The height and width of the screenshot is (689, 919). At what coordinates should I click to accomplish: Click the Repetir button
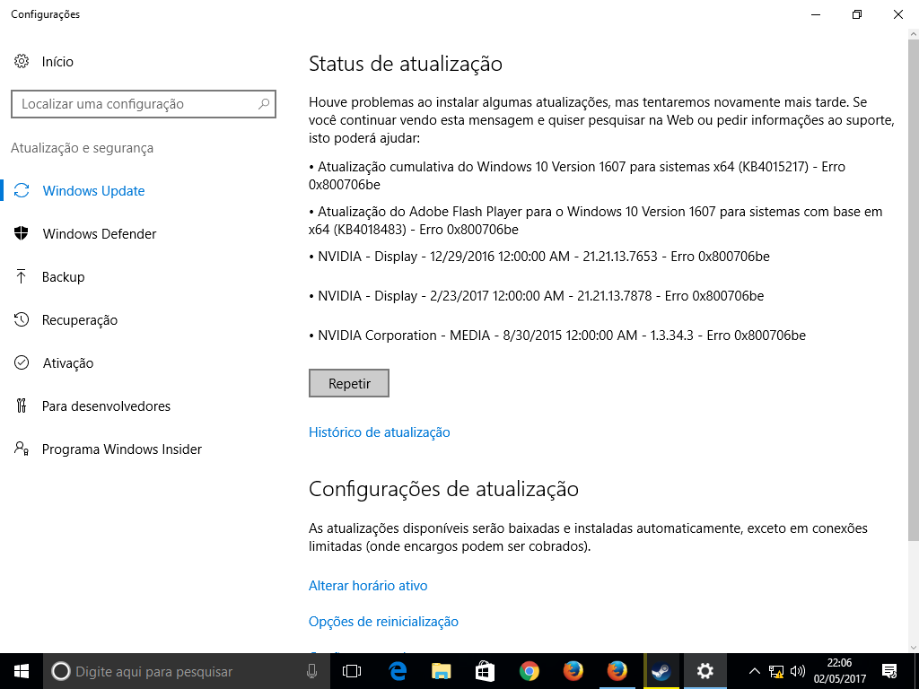[x=349, y=383]
